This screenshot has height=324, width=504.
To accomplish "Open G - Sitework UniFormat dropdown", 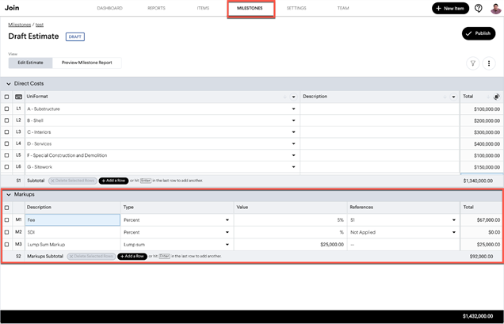I will 293,167.
